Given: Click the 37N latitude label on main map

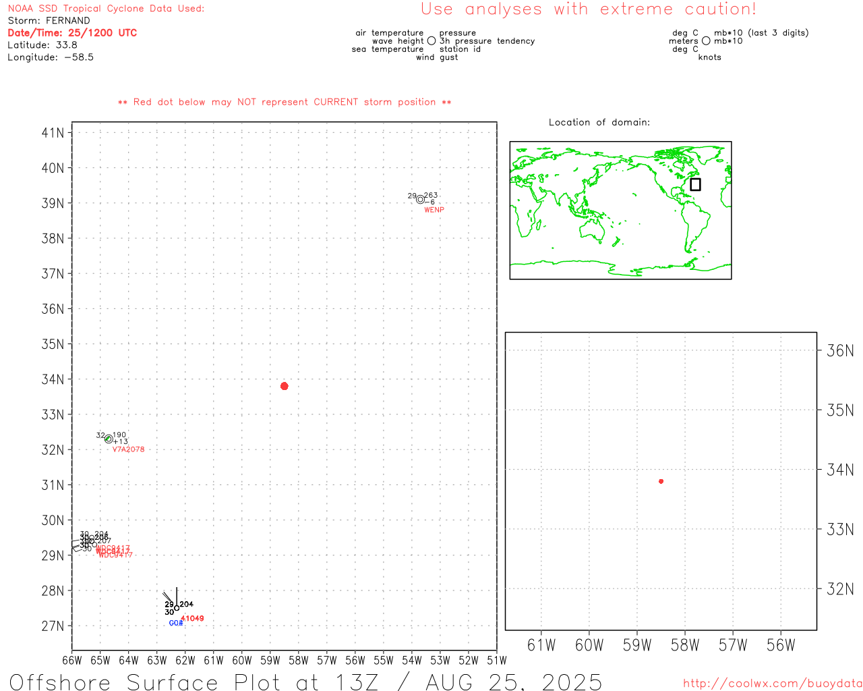Looking at the screenshot, I should coord(53,274).
